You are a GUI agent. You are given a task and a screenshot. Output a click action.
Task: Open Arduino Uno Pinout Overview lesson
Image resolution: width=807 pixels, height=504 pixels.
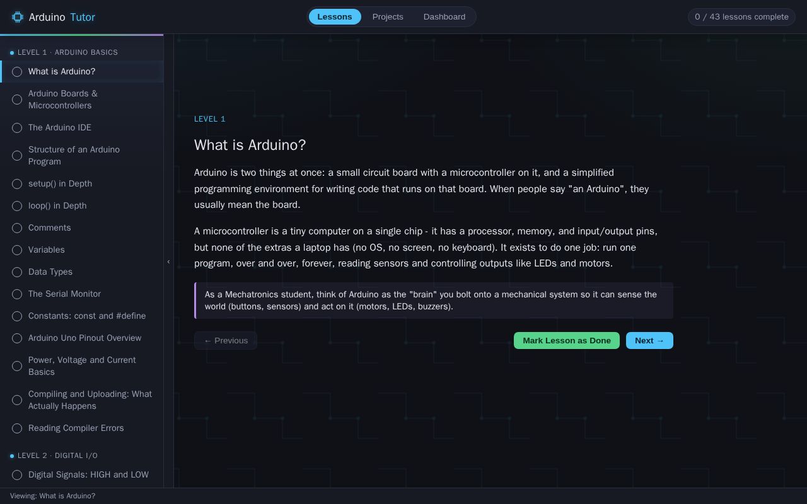(82, 338)
